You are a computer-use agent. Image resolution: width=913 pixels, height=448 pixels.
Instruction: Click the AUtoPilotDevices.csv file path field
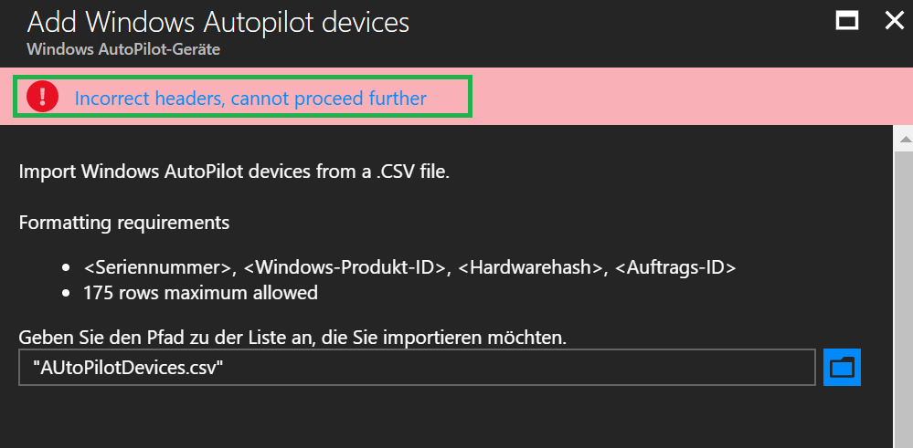click(x=416, y=368)
